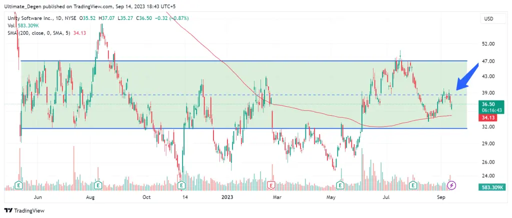Image resolution: width=512 pixels, height=218 pixels.
Task: Select the earnings marker between Jul and Sep
Action: [413, 186]
